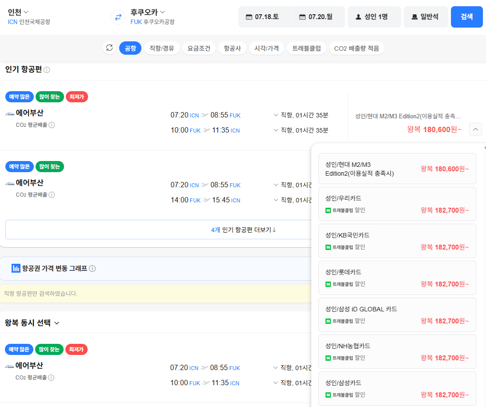
Task: Expand 14:00 FUK return flight details
Action: [x=276, y=200]
